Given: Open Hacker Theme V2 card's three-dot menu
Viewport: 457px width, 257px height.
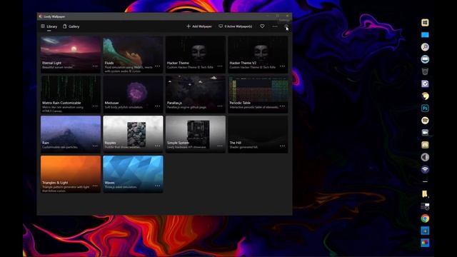Looking at the screenshot, I should (283, 66).
